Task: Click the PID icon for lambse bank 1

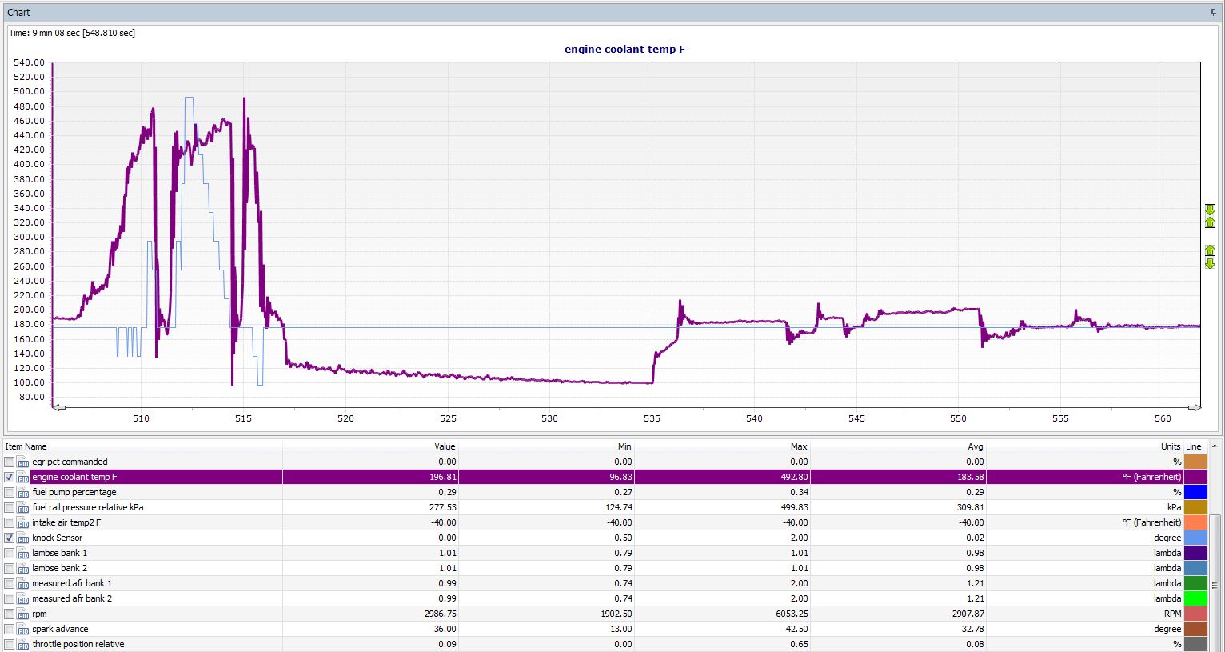Action: (x=23, y=553)
